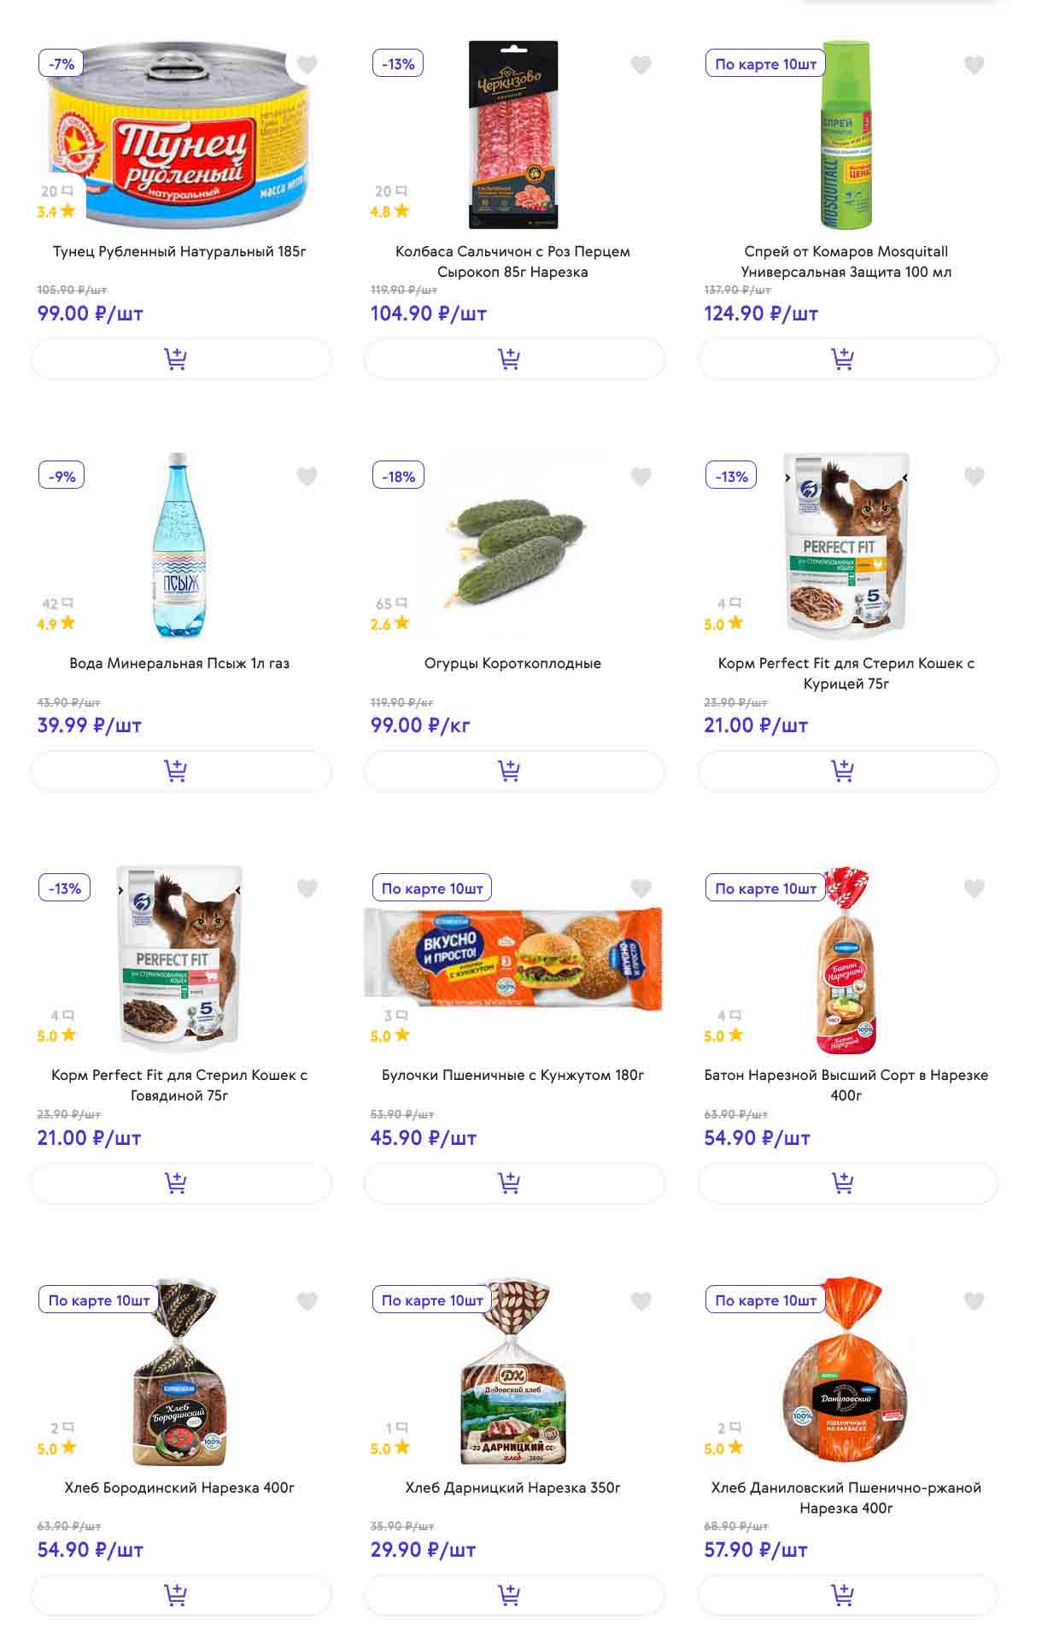The width and height of the screenshot is (1042, 1643).
Task: Mark Батон Нарезной as favorite
Action: (x=974, y=889)
